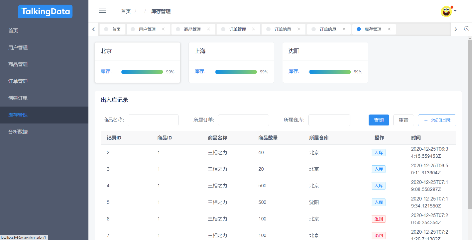Screen dimensions: 472x240
Task: Click quantity 40 in record 2 row
Action: coord(261,153)
